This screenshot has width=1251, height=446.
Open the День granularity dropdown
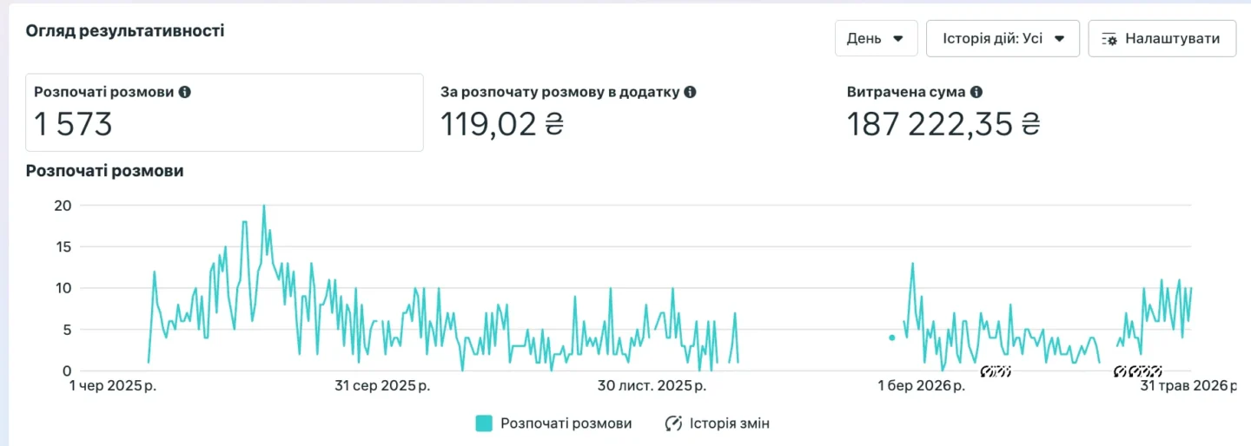[876, 39]
